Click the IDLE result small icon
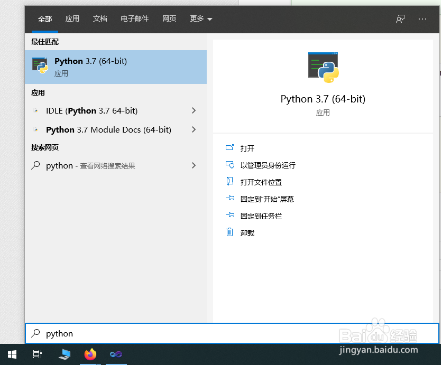Image resolution: width=442 pixels, height=365 pixels. click(36, 111)
